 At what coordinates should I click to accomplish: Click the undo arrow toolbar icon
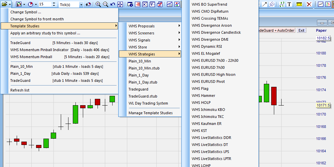click(113, 4)
